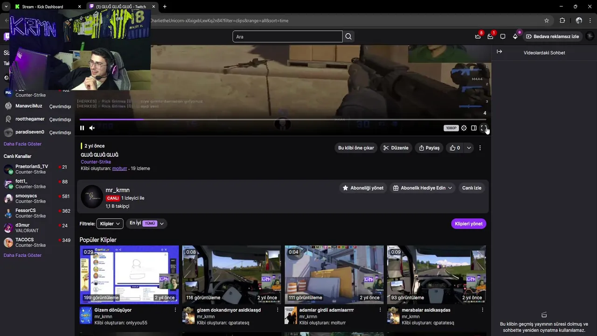Image resolution: width=597 pixels, height=336 pixels.
Task: Open clip more options menu
Action: [x=480, y=148]
